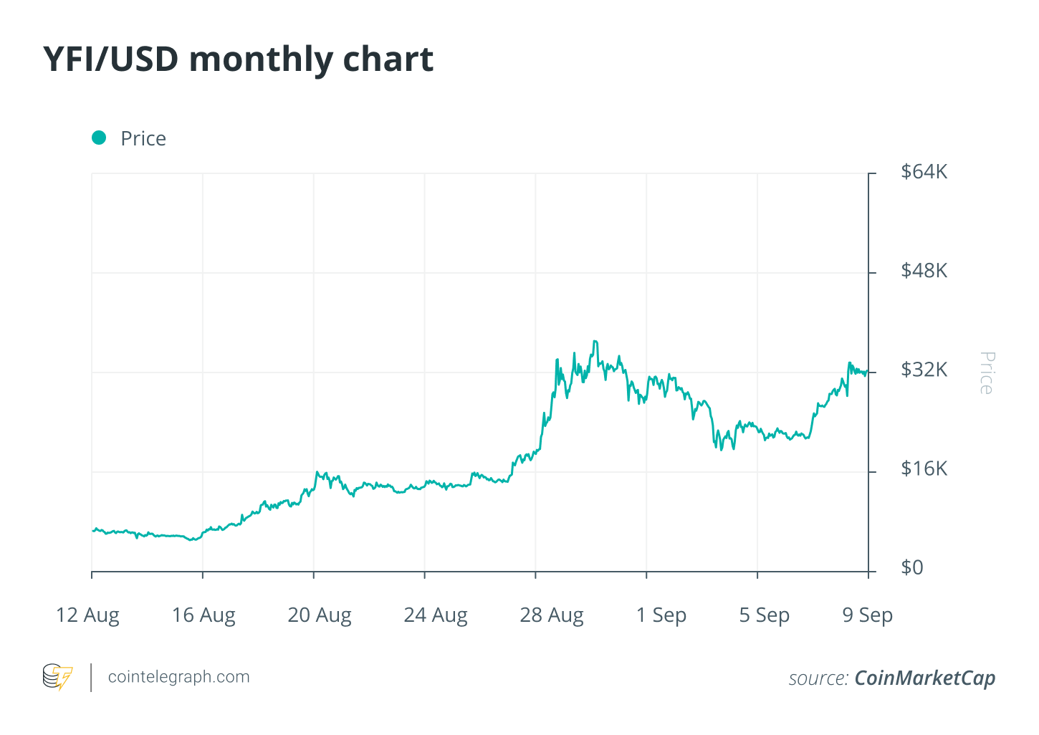Click the CoinMarketCap source credit

click(924, 678)
